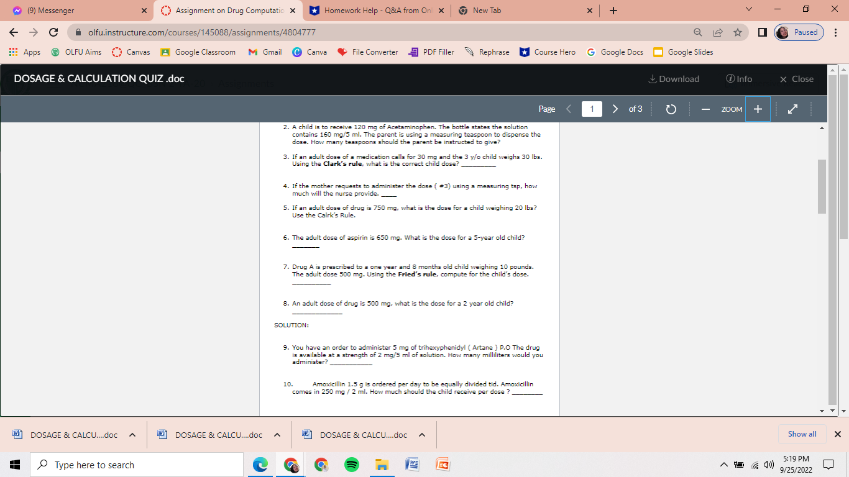Open Chrome's three-dot menu

[835, 32]
